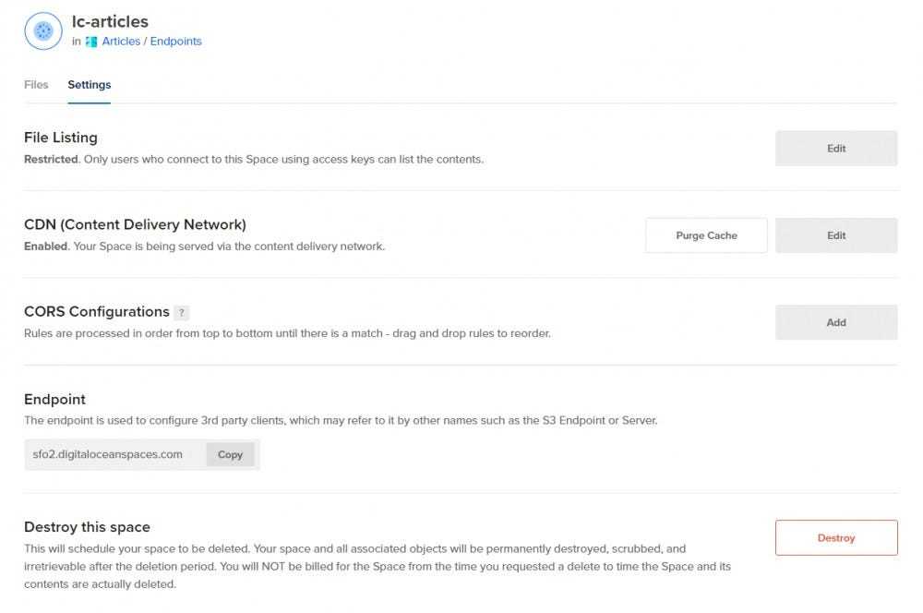Open the Articles project link
This screenshot has width=923, height=613.
pyautogui.click(x=121, y=42)
